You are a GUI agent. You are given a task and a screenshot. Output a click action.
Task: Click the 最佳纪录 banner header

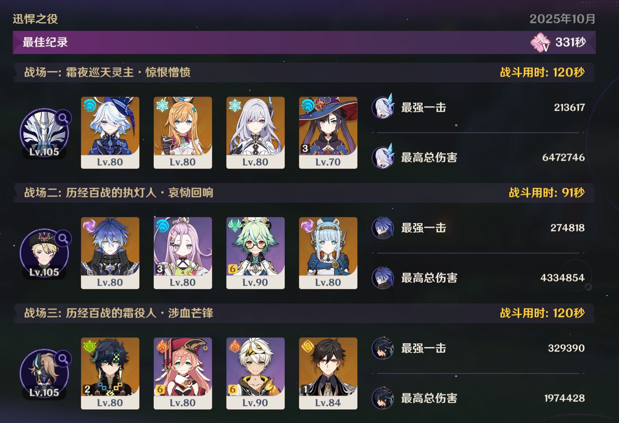[304, 42]
